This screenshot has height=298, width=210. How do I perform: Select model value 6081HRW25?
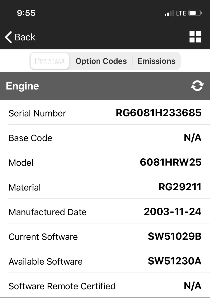coord(171,162)
